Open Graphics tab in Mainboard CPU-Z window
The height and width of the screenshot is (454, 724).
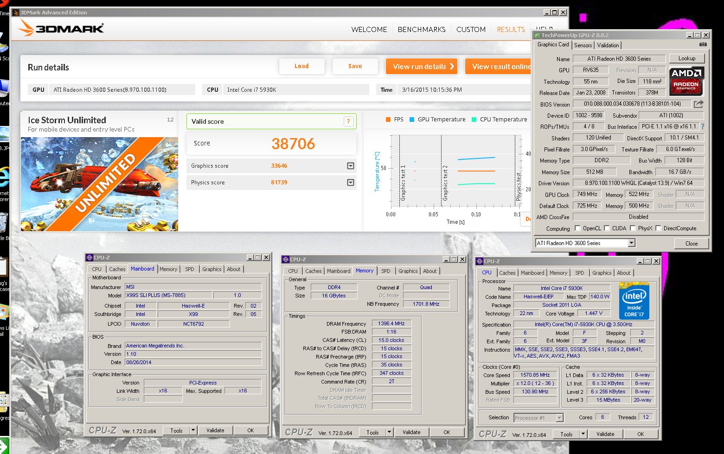pyautogui.click(x=211, y=269)
